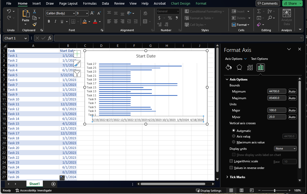Toggle bold formatting in the Font group
The image size is (307, 194).
[49, 21]
